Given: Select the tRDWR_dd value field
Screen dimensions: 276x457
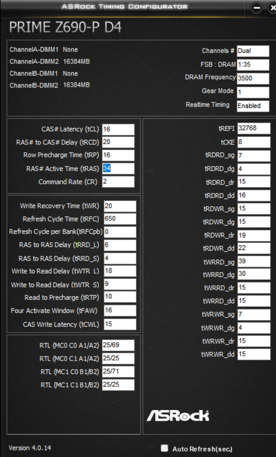Looking at the screenshot, I should 254,248.
